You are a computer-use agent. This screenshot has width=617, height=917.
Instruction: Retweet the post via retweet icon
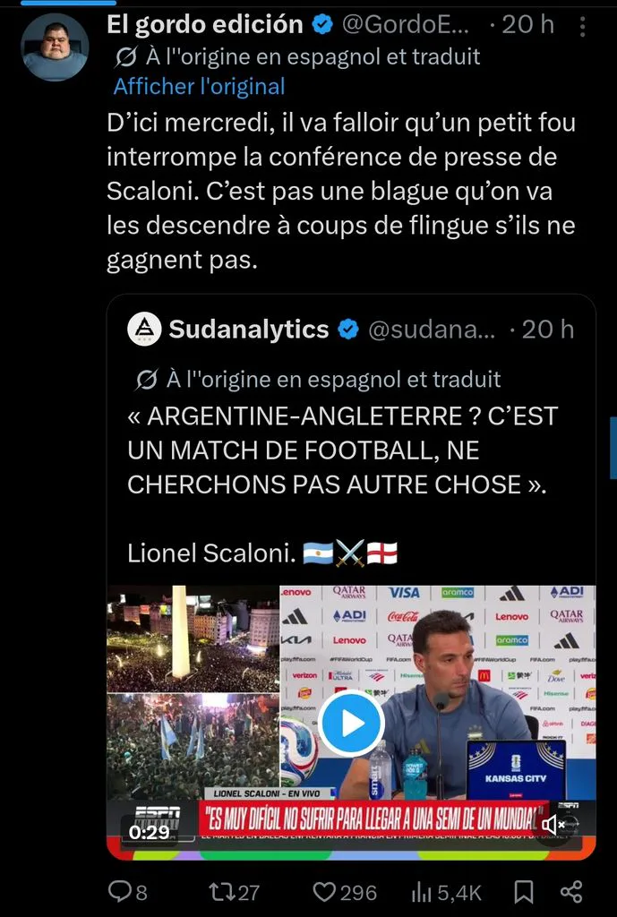223,891
